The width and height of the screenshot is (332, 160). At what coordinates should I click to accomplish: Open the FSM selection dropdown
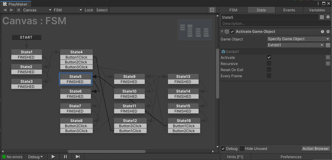pyautogui.click(x=68, y=10)
